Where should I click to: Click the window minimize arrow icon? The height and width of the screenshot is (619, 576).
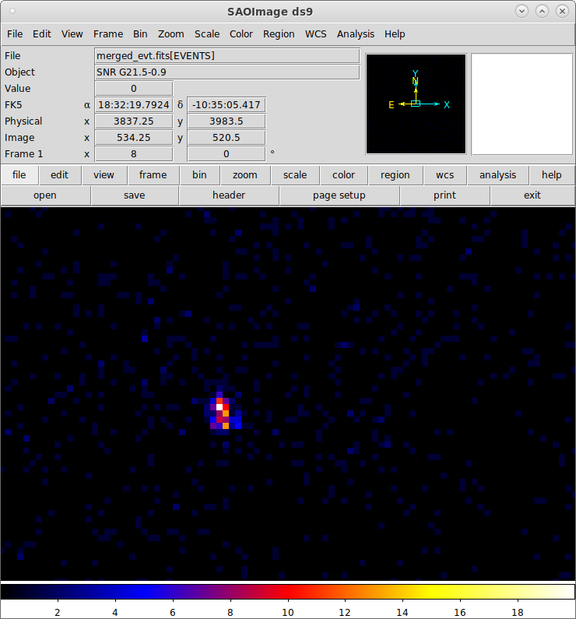(522, 11)
